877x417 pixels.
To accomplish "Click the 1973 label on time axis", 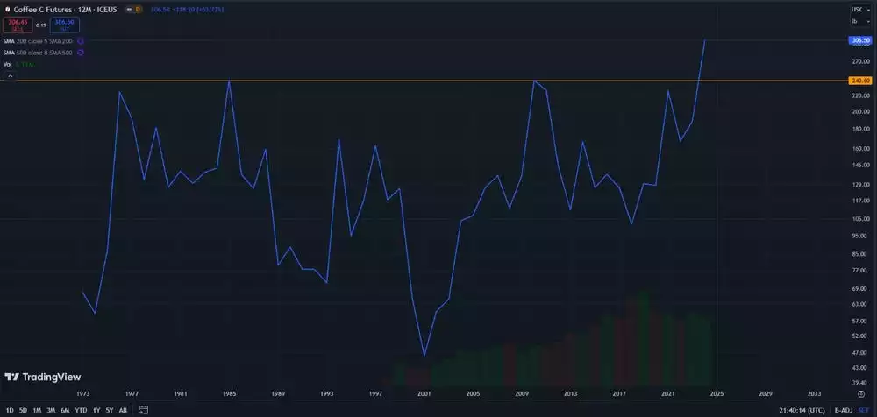I will pyautogui.click(x=83, y=394).
